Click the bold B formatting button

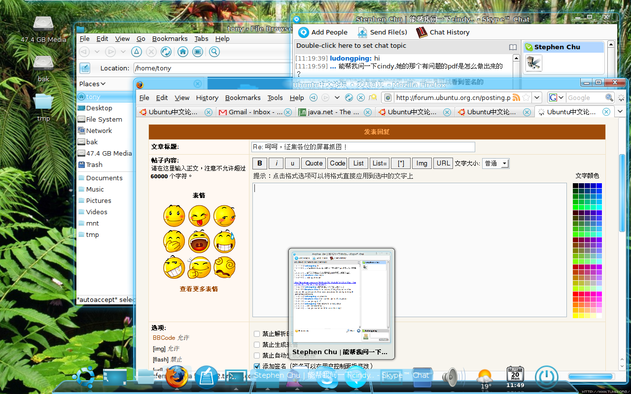pyautogui.click(x=260, y=163)
